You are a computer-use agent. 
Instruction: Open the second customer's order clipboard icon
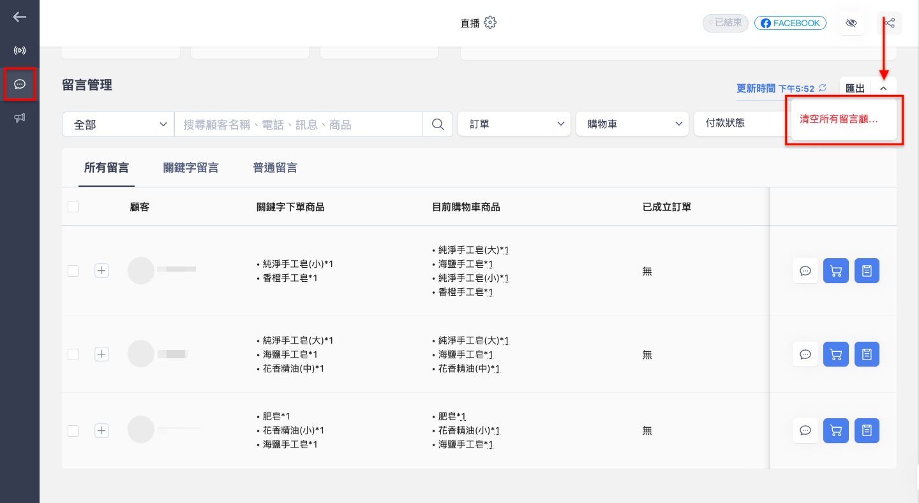[867, 354]
